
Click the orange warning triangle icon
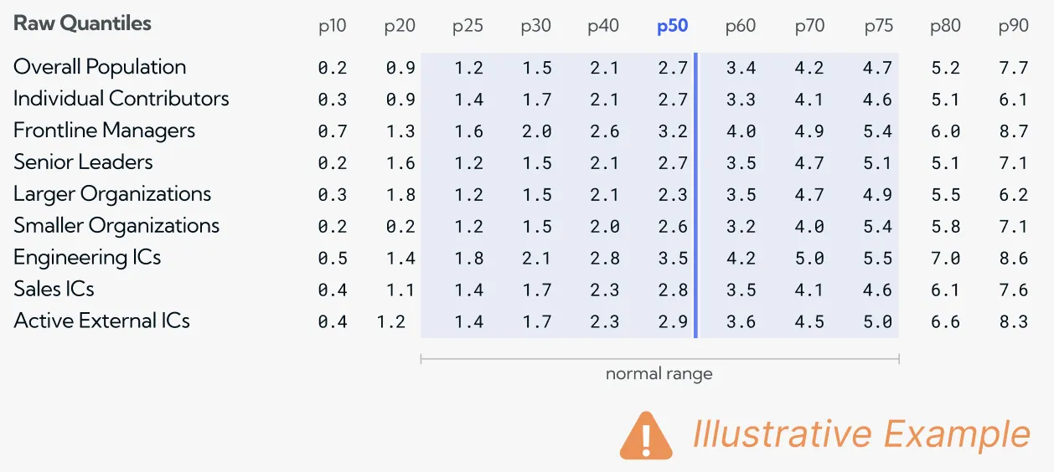[645, 436]
